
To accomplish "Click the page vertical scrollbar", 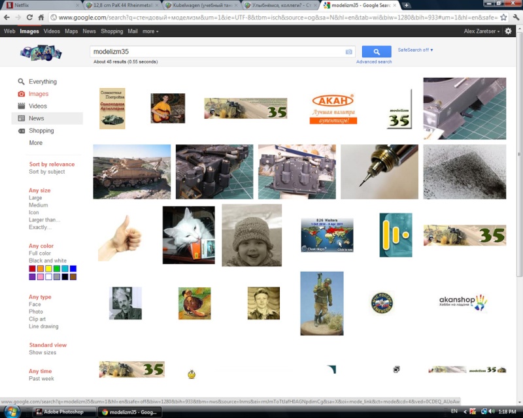I will pyautogui.click(x=519, y=153).
